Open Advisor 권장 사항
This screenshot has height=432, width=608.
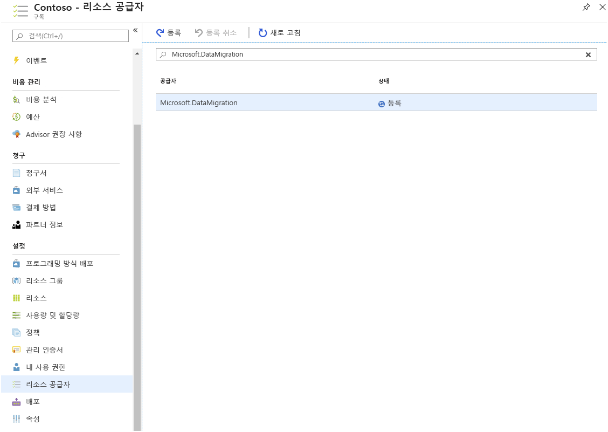pyautogui.click(x=54, y=134)
